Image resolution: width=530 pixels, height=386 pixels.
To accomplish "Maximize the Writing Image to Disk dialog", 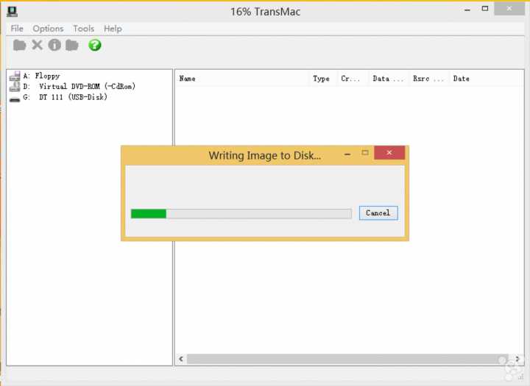I will [x=365, y=153].
